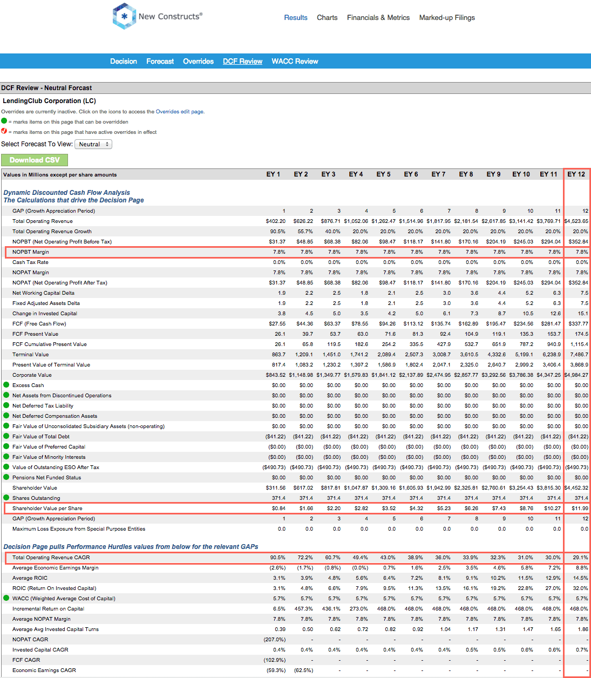Image resolution: width=591 pixels, height=678 pixels.
Task: Click override dot for Net Assets from Discontinued Operations
Action: (x=6, y=395)
